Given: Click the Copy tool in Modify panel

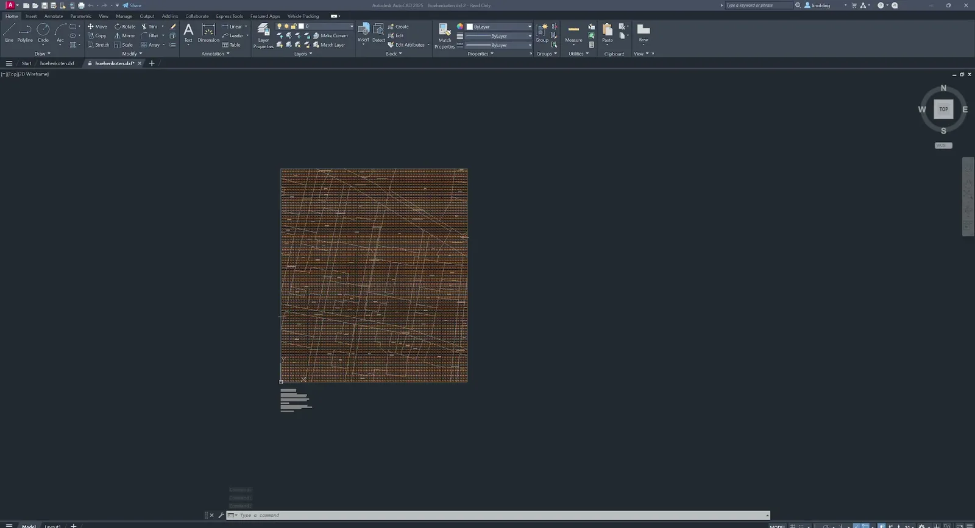Looking at the screenshot, I should tap(96, 36).
